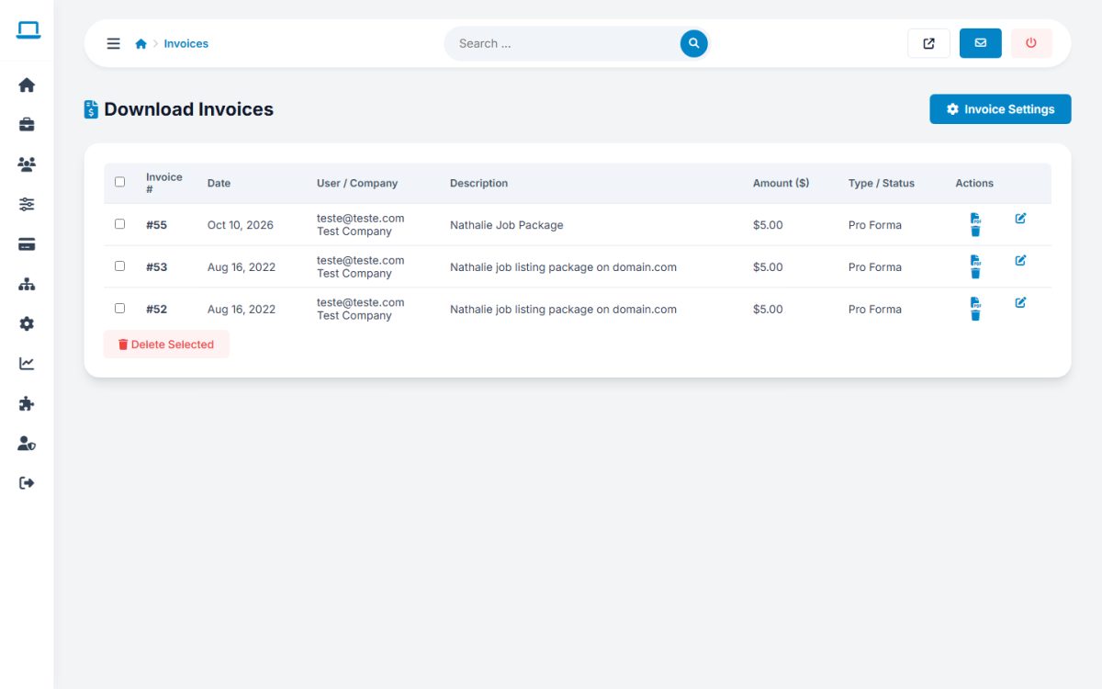Click the sign-out arrow icon in sidebar
This screenshot has height=689, width=1102.
point(27,483)
